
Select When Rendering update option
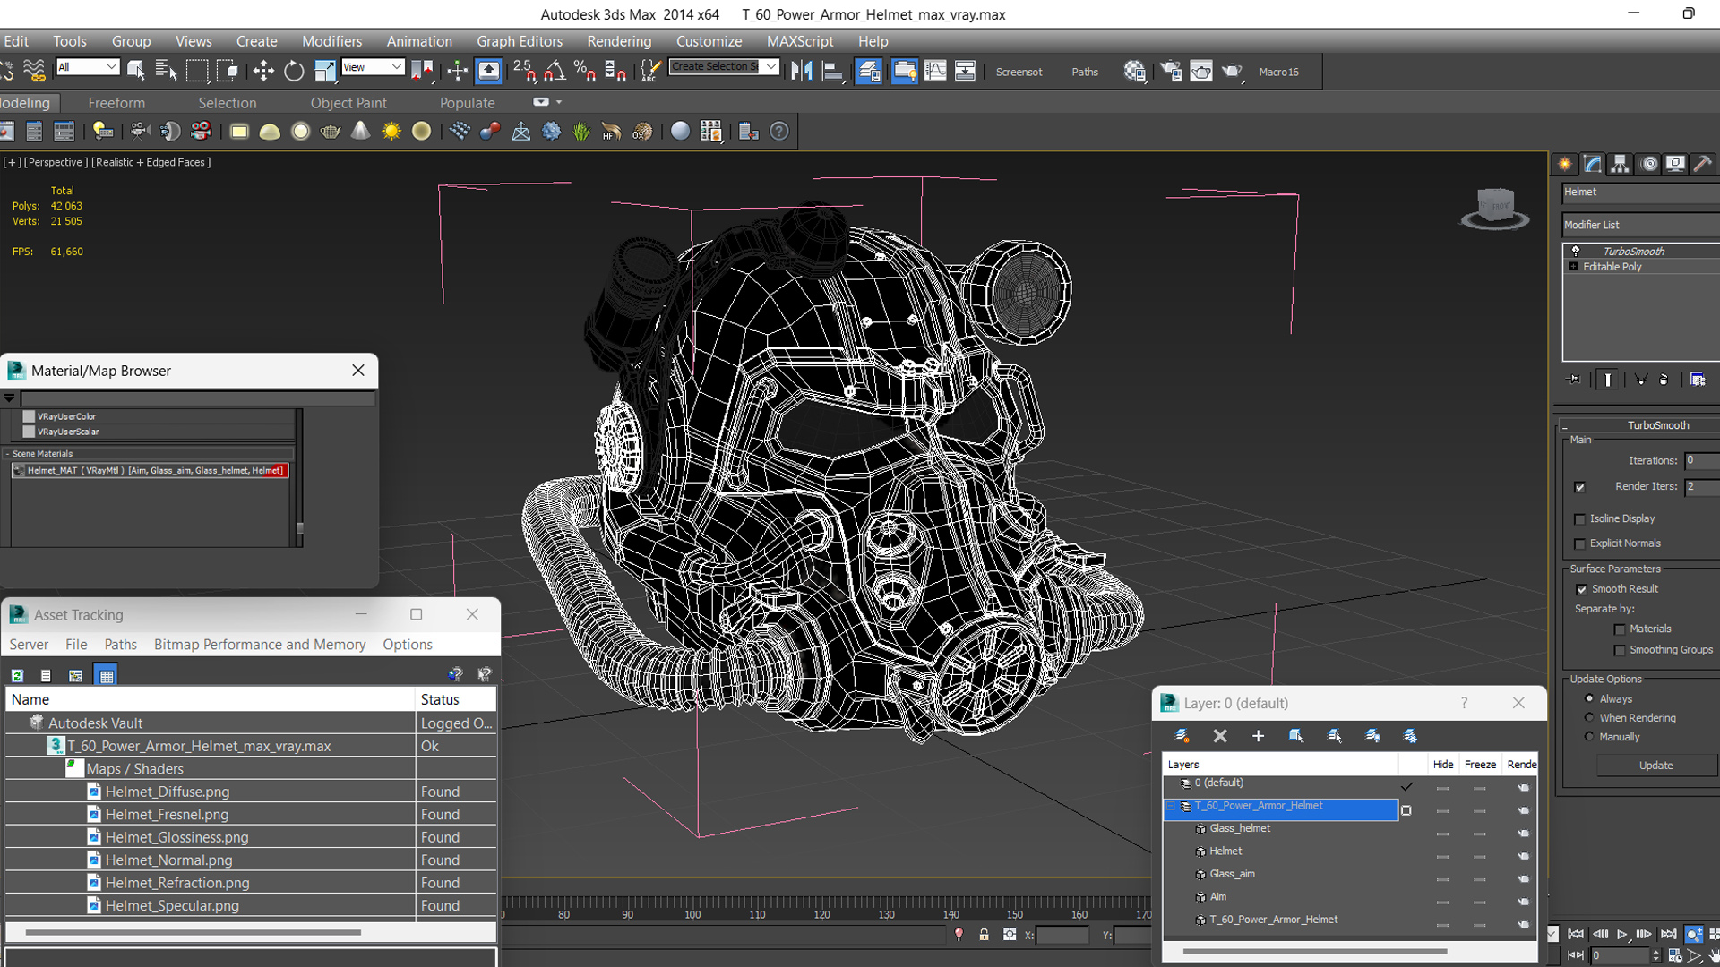click(x=1590, y=718)
